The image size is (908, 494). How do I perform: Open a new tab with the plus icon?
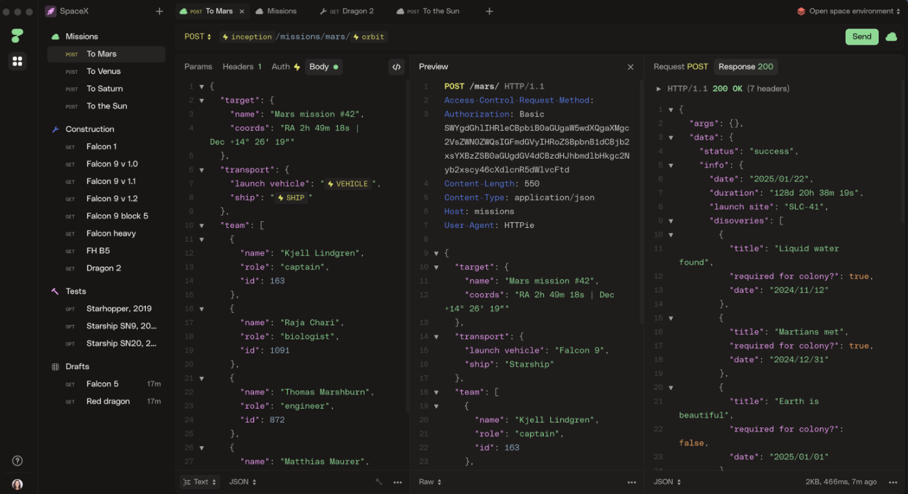tap(489, 11)
